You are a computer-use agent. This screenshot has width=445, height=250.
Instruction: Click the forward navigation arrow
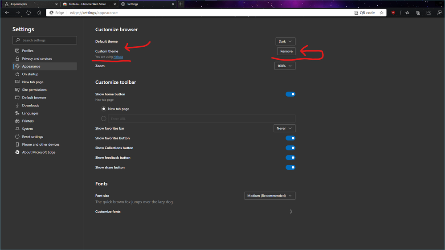pyautogui.click(x=18, y=12)
